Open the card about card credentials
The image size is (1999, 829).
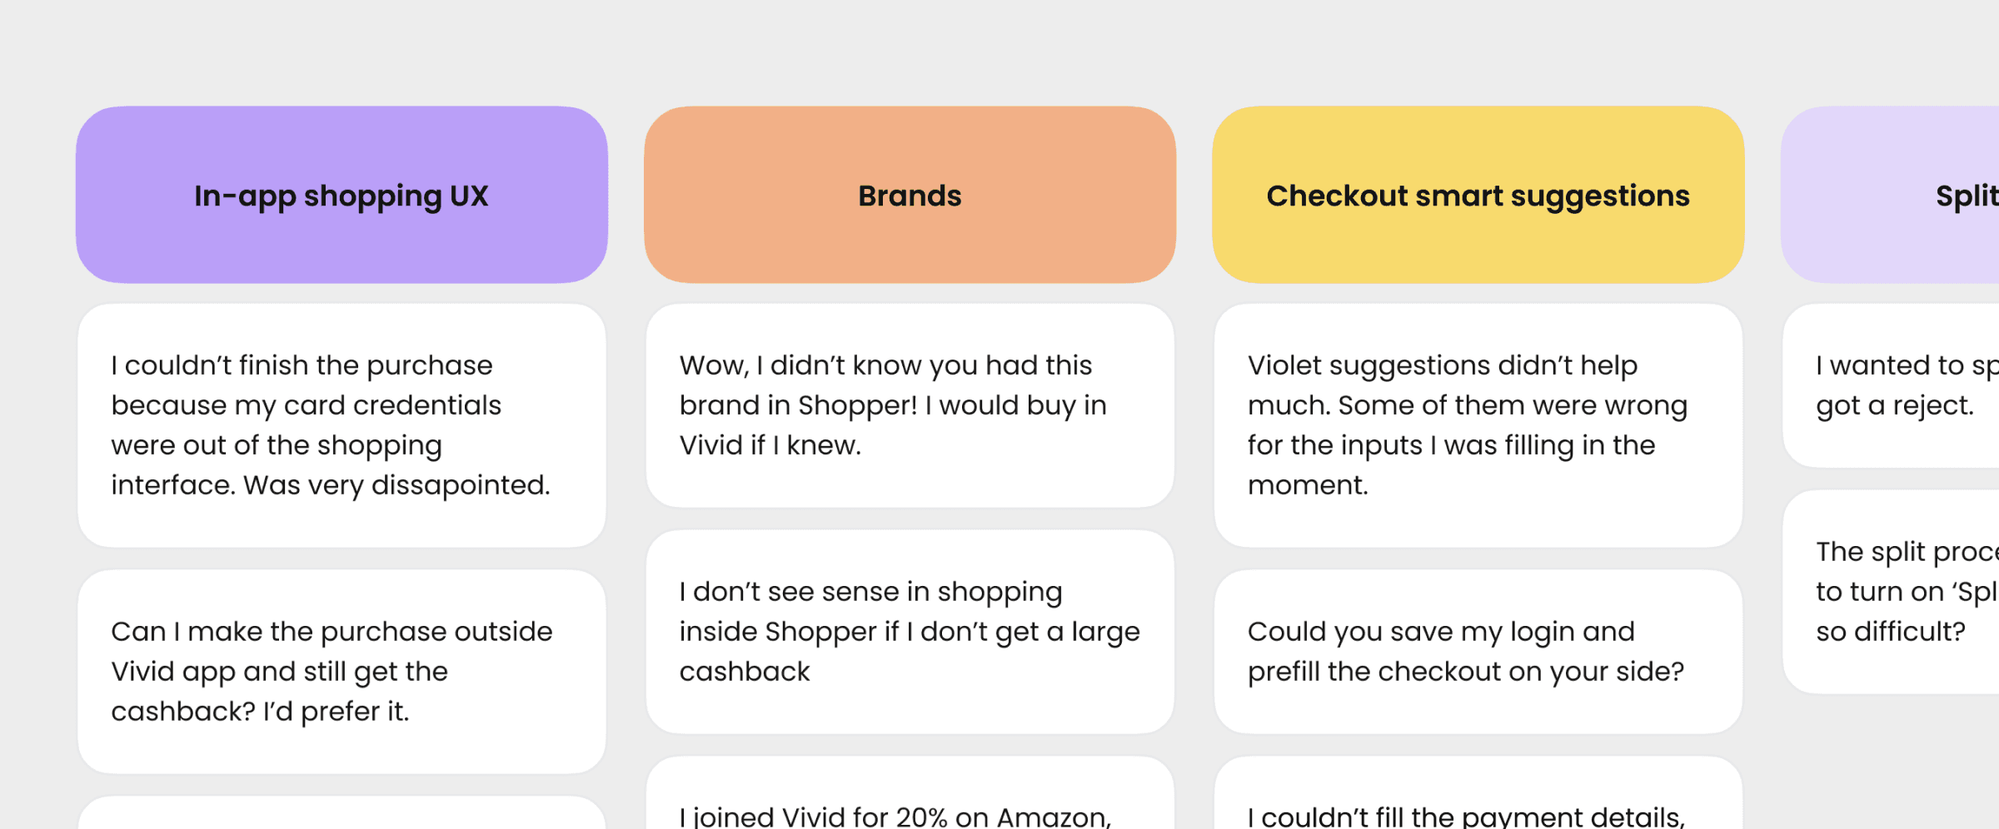coord(341,425)
